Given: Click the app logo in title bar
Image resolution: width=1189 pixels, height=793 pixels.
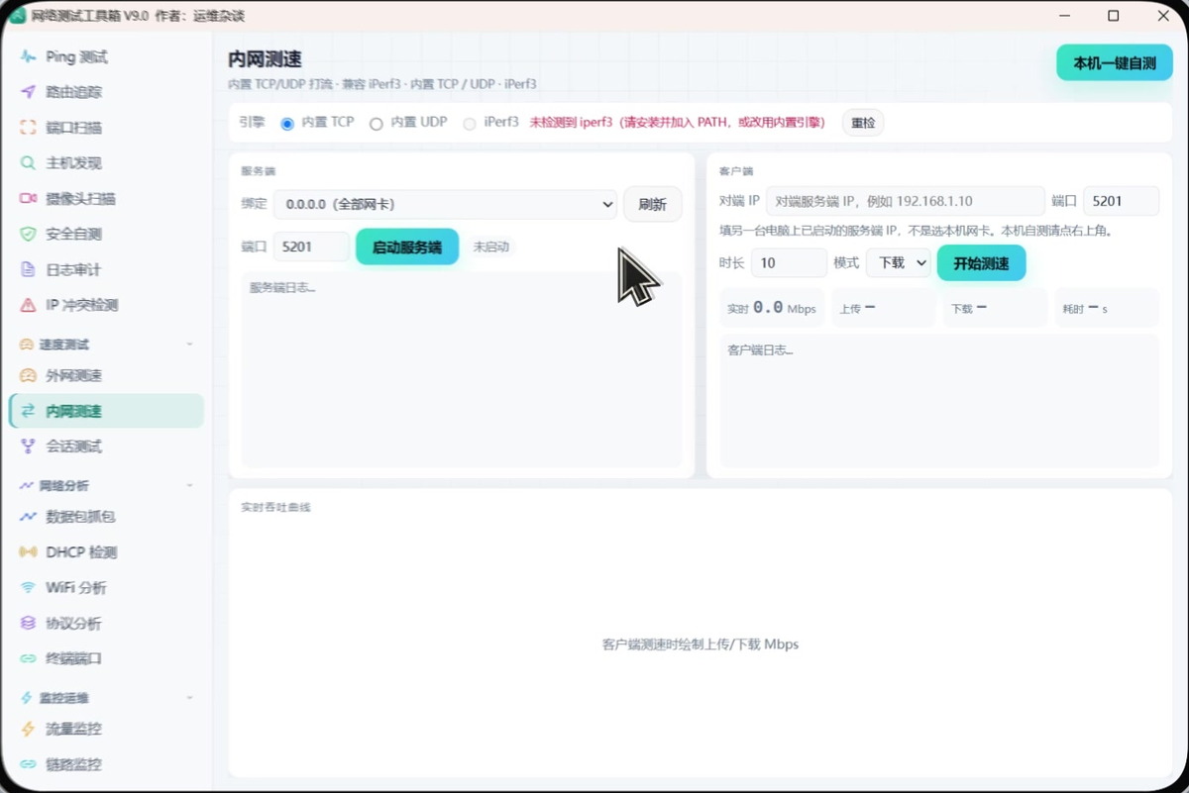Looking at the screenshot, I should click(17, 16).
